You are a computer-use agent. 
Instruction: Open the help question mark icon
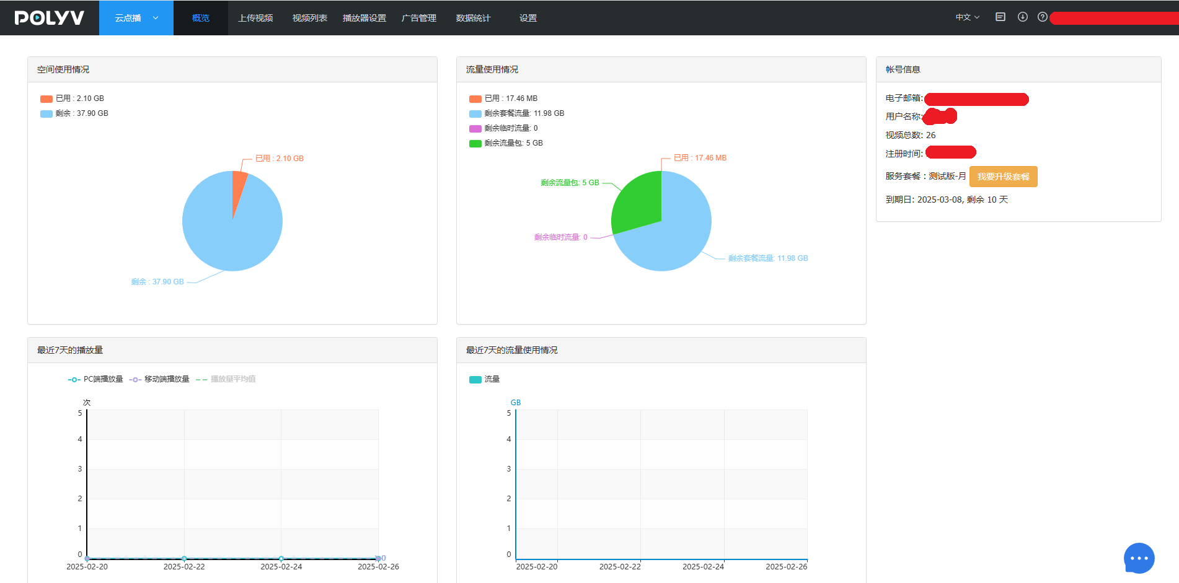(1043, 17)
